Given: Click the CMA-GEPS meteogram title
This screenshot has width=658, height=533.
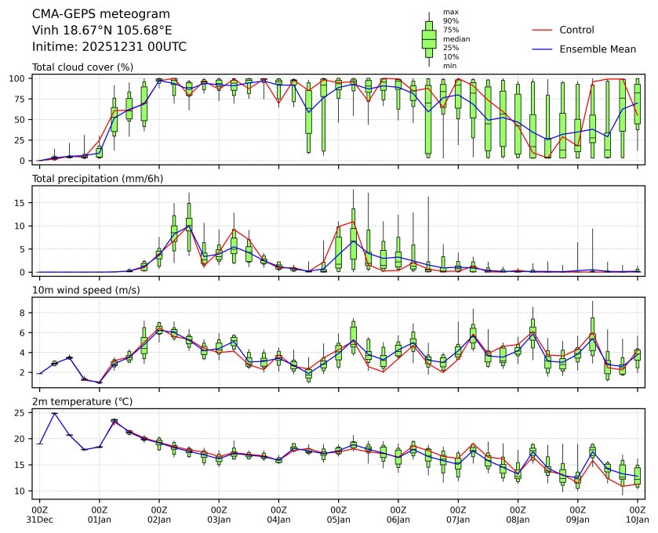Looking at the screenshot, I should click(x=89, y=14).
